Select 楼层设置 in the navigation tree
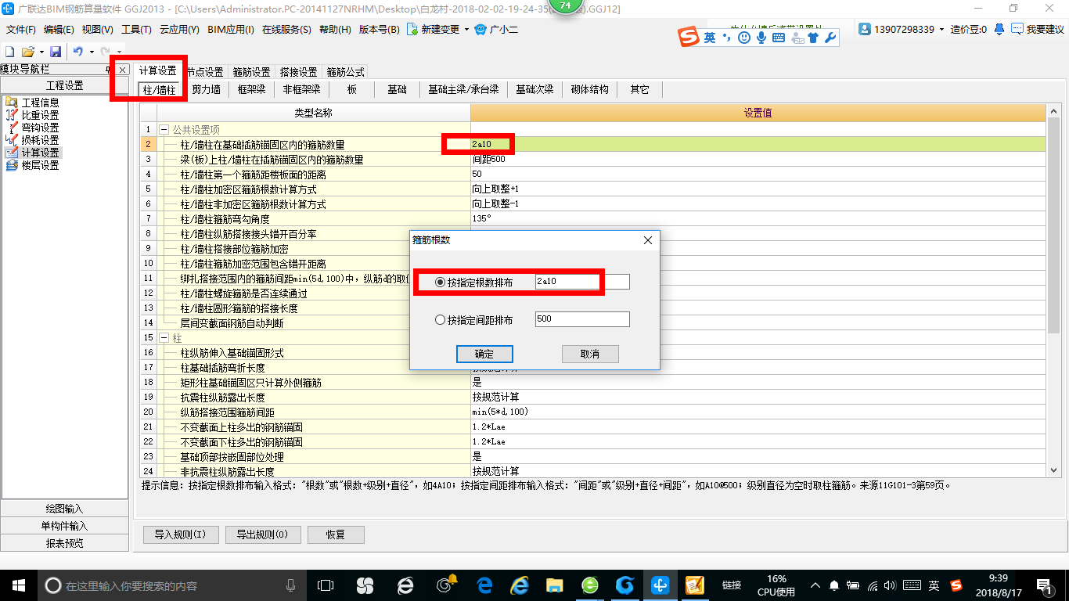Screen dimensions: 1069x601 (40, 165)
